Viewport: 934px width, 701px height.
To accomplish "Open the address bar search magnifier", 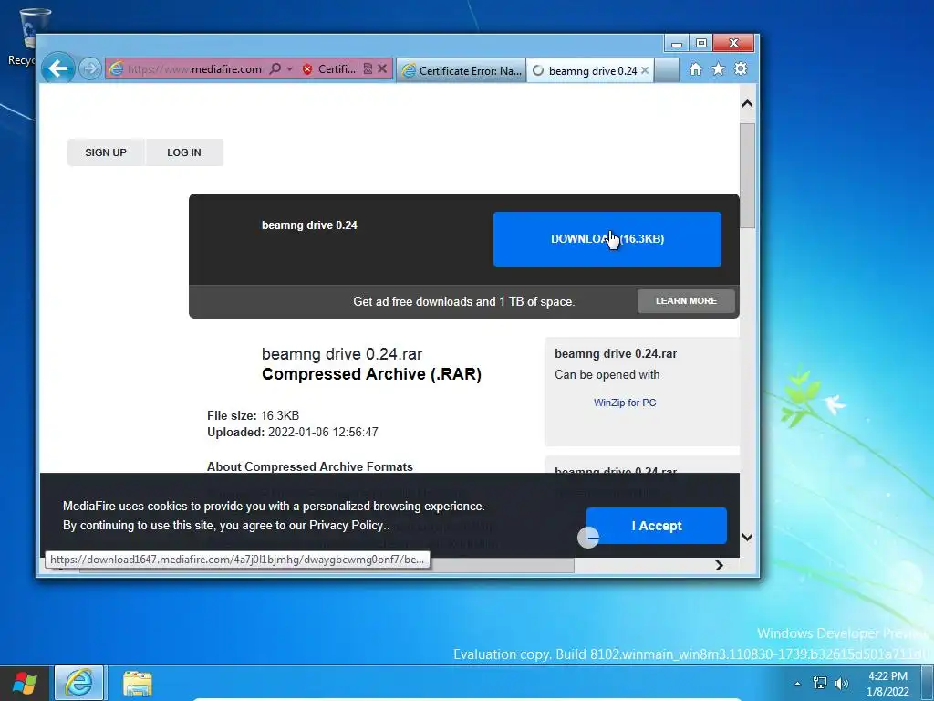I will pyautogui.click(x=275, y=68).
